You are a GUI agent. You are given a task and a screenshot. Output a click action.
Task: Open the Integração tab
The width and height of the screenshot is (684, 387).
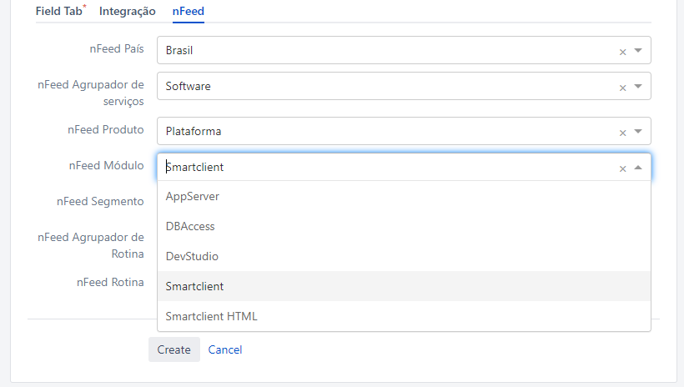click(x=127, y=12)
